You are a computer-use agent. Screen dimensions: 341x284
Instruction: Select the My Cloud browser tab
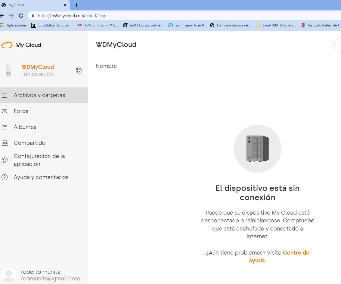(x=35, y=5)
